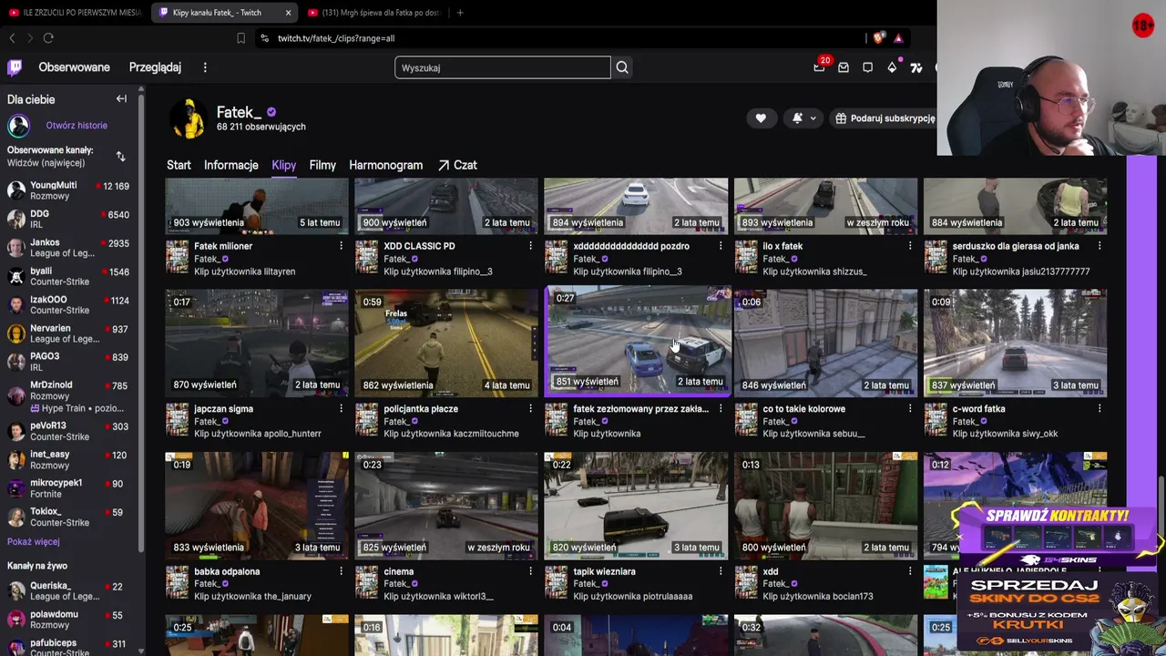Open options menu for japczan sigma clip
The width and height of the screenshot is (1166, 656).
click(x=341, y=409)
